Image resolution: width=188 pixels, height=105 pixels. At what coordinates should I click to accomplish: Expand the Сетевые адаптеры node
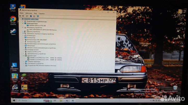pyautogui.click(x=23, y=61)
